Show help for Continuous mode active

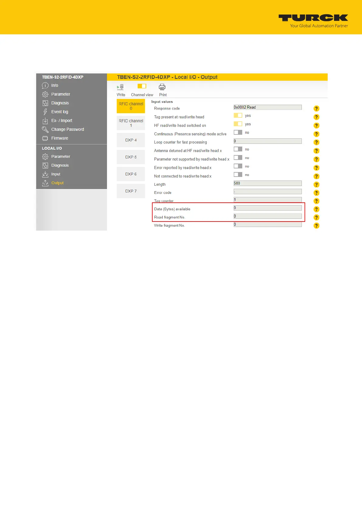[x=316, y=134]
